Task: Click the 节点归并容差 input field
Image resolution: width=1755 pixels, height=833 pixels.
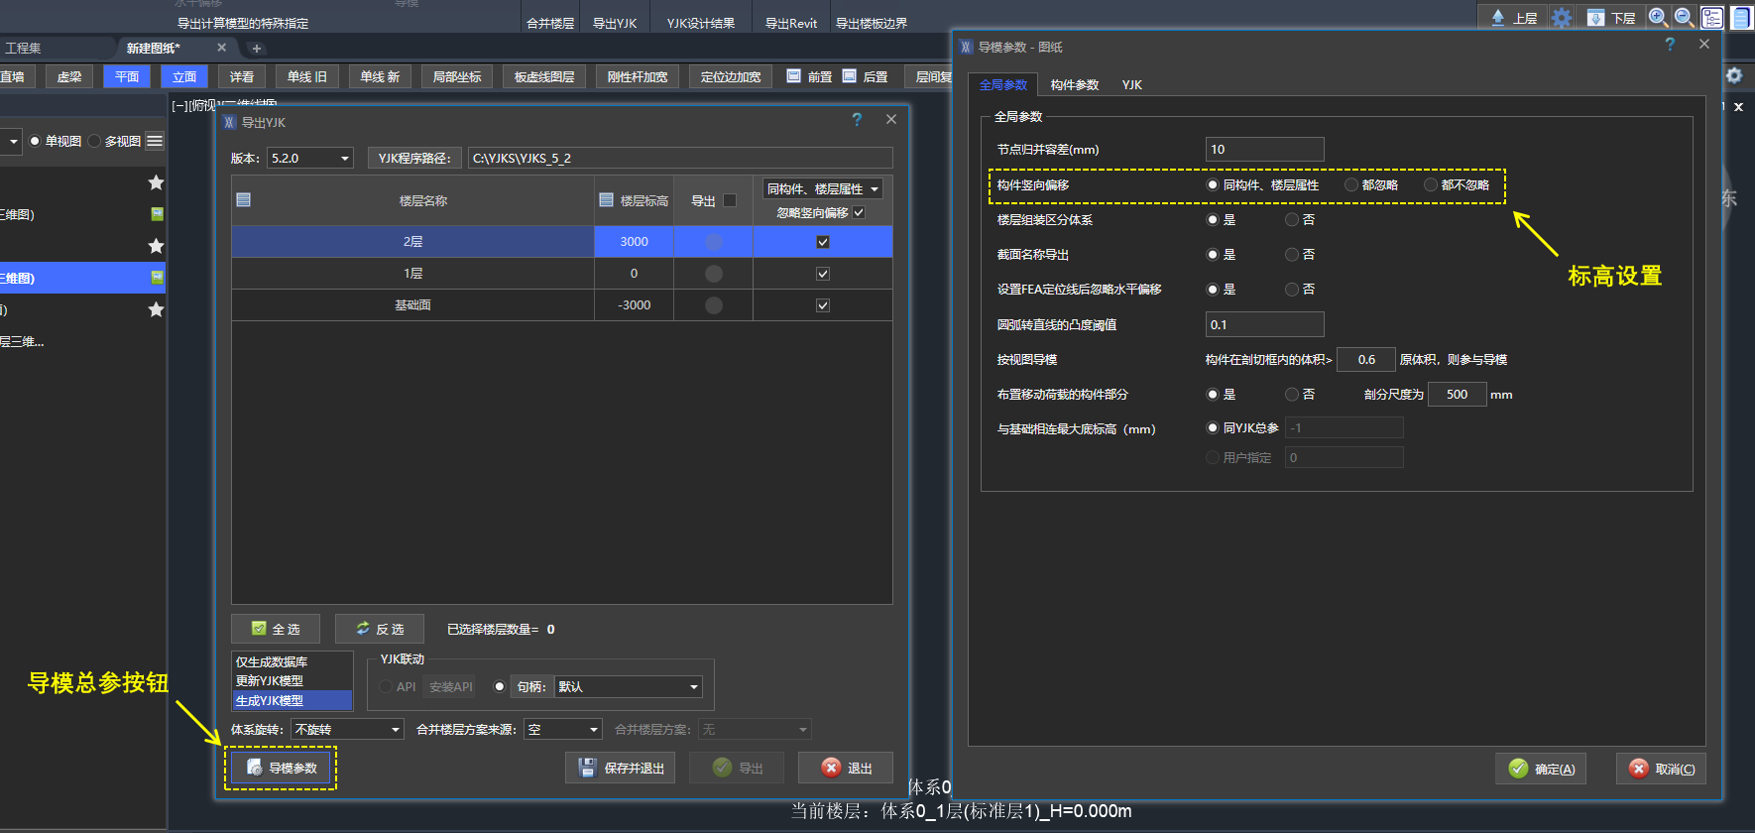Action: (1264, 150)
